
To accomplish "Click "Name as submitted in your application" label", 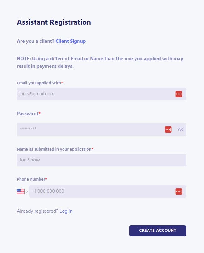I will click(55, 149).
